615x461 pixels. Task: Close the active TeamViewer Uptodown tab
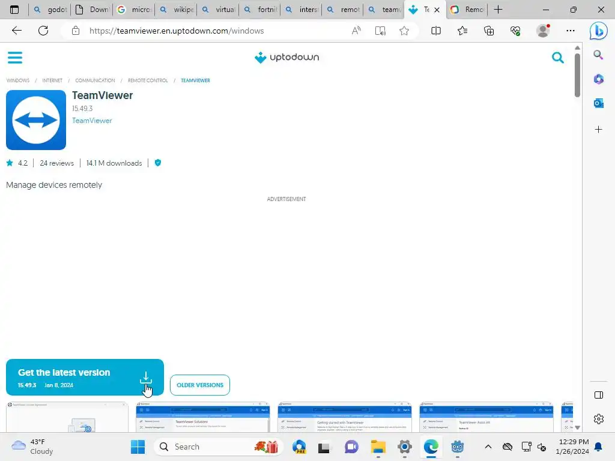click(437, 10)
